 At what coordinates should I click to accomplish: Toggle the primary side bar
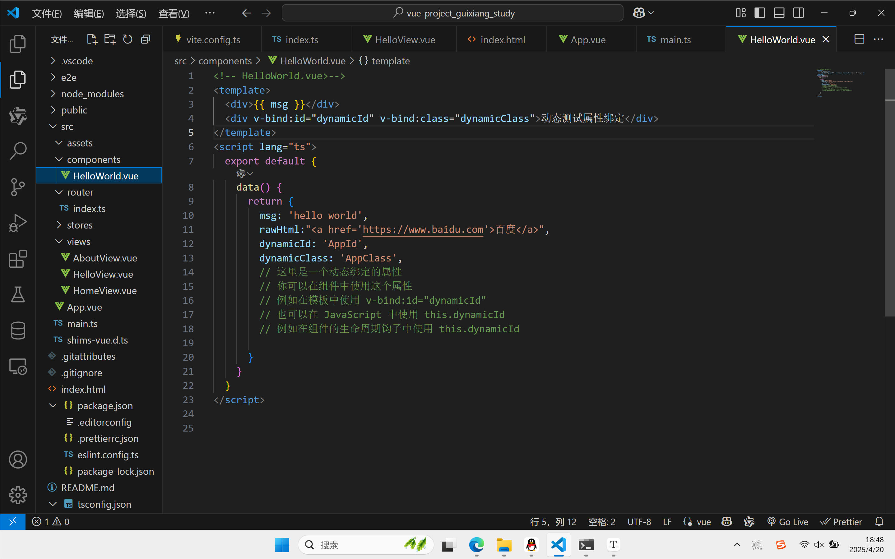coord(760,13)
